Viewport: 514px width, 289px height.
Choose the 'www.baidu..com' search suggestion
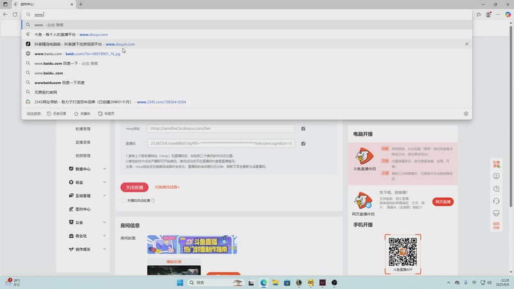click(247, 73)
